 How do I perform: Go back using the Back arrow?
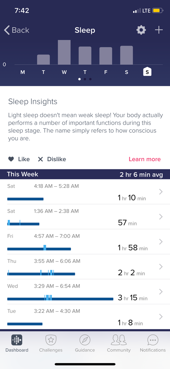(17, 30)
